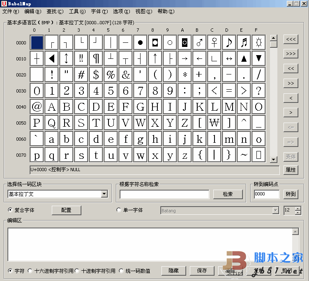Increase the font size 12 spinner
The height and width of the screenshot is (281, 309).
tap(298, 208)
